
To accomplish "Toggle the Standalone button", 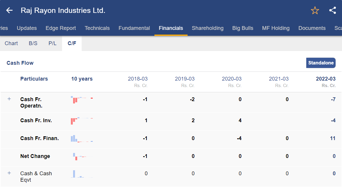I will (321, 63).
